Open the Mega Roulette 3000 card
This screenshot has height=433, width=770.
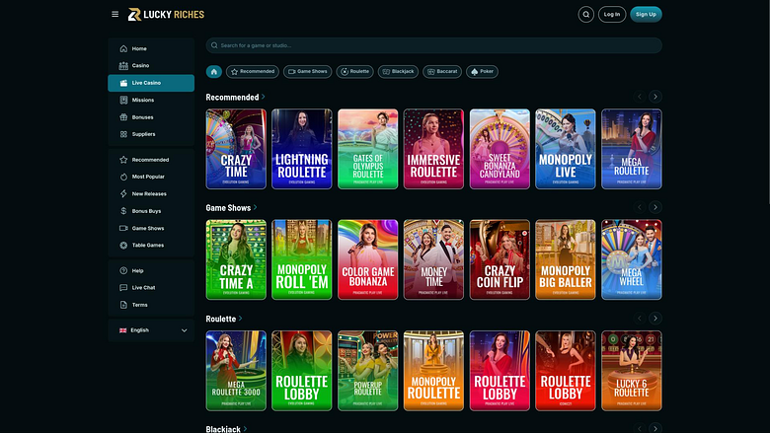[x=236, y=371]
